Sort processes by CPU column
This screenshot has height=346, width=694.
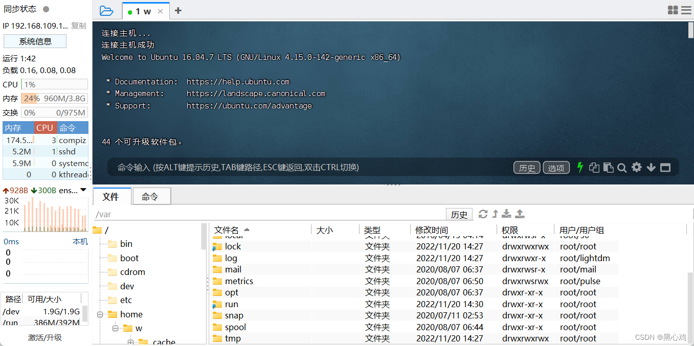[x=45, y=128]
